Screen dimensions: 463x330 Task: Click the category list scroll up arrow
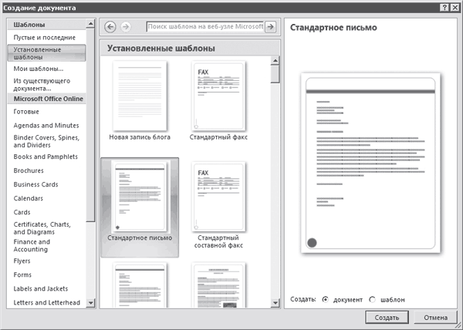click(x=90, y=24)
